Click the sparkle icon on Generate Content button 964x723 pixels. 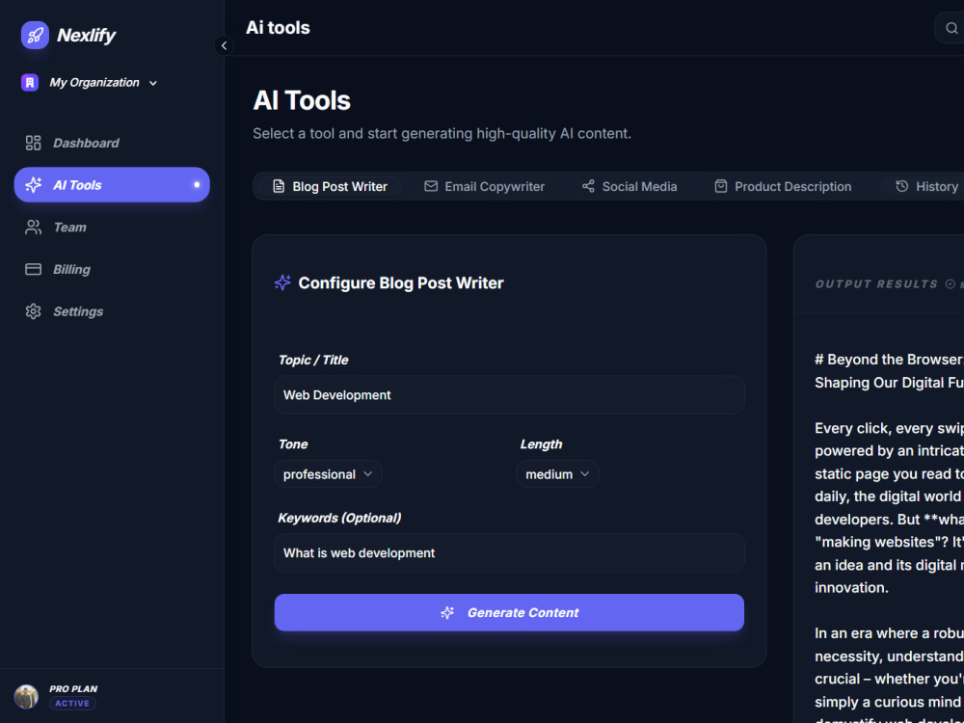click(x=447, y=613)
